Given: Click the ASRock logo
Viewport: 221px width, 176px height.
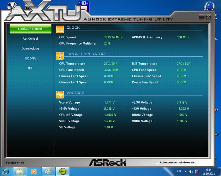Looking at the screenshot, I should [108, 162].
